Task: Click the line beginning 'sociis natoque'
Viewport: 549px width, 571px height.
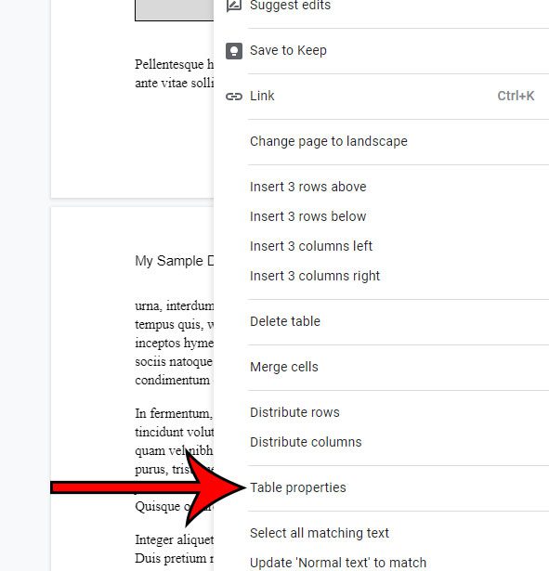Action: 174,361
